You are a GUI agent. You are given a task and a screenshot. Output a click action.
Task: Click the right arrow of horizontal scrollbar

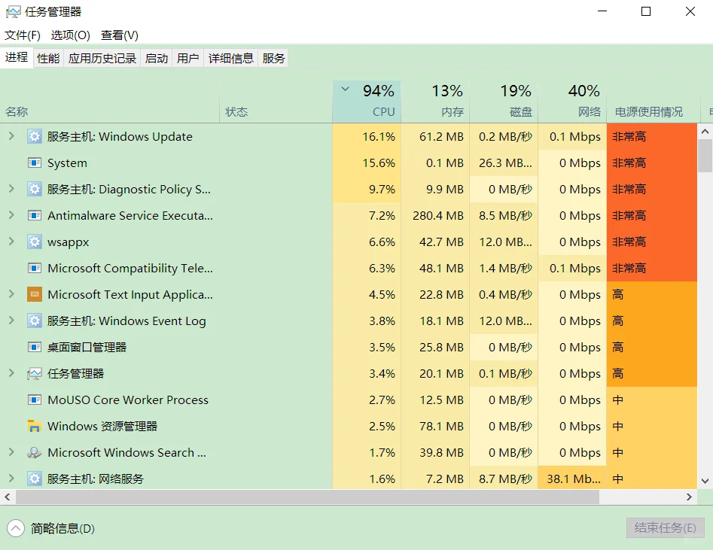pos(688,497)
